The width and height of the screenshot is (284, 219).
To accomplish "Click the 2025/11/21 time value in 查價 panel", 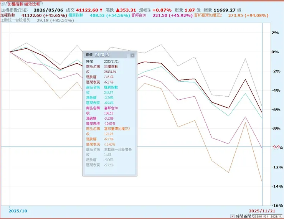I will tap(111, 61).
